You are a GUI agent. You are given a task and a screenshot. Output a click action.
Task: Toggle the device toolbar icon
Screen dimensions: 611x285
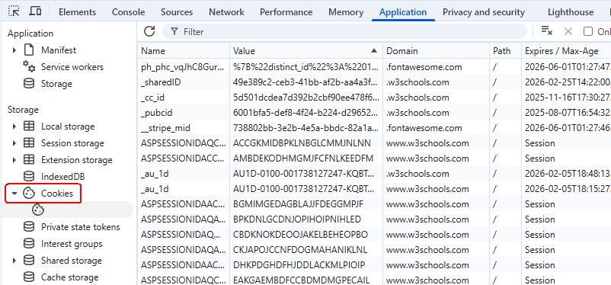point(36,11)
